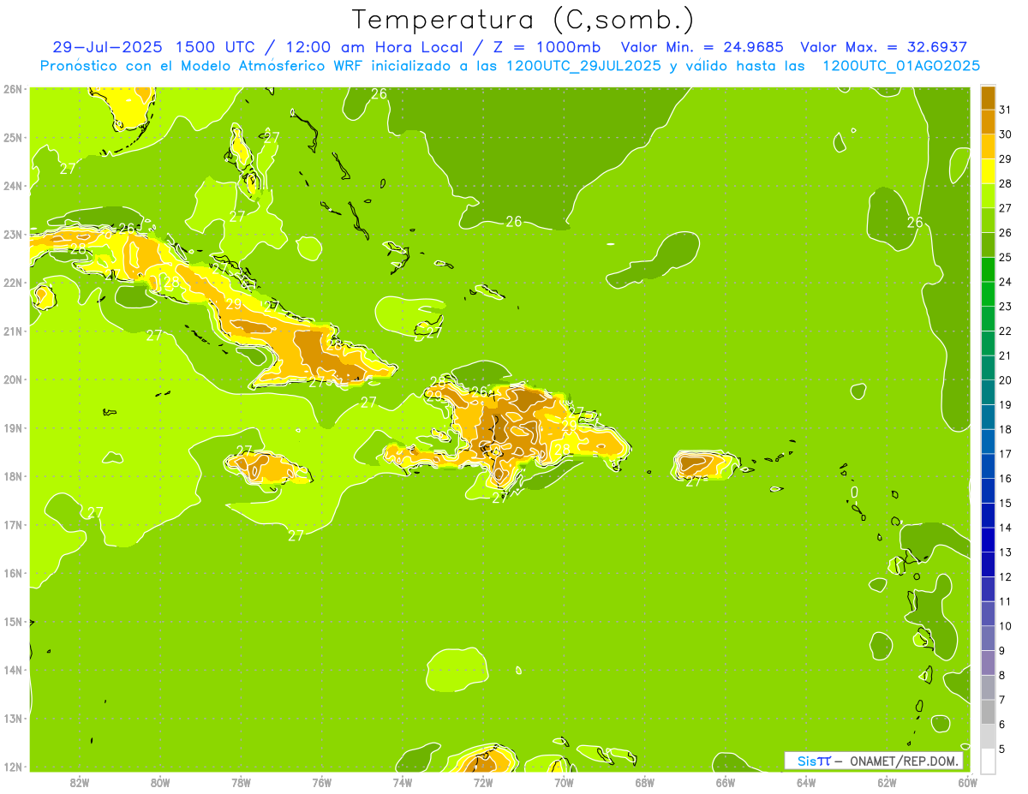This screenshot has height=794, width=1028.
Task: Click the "72W" longitude axis label
Action: 483,782
